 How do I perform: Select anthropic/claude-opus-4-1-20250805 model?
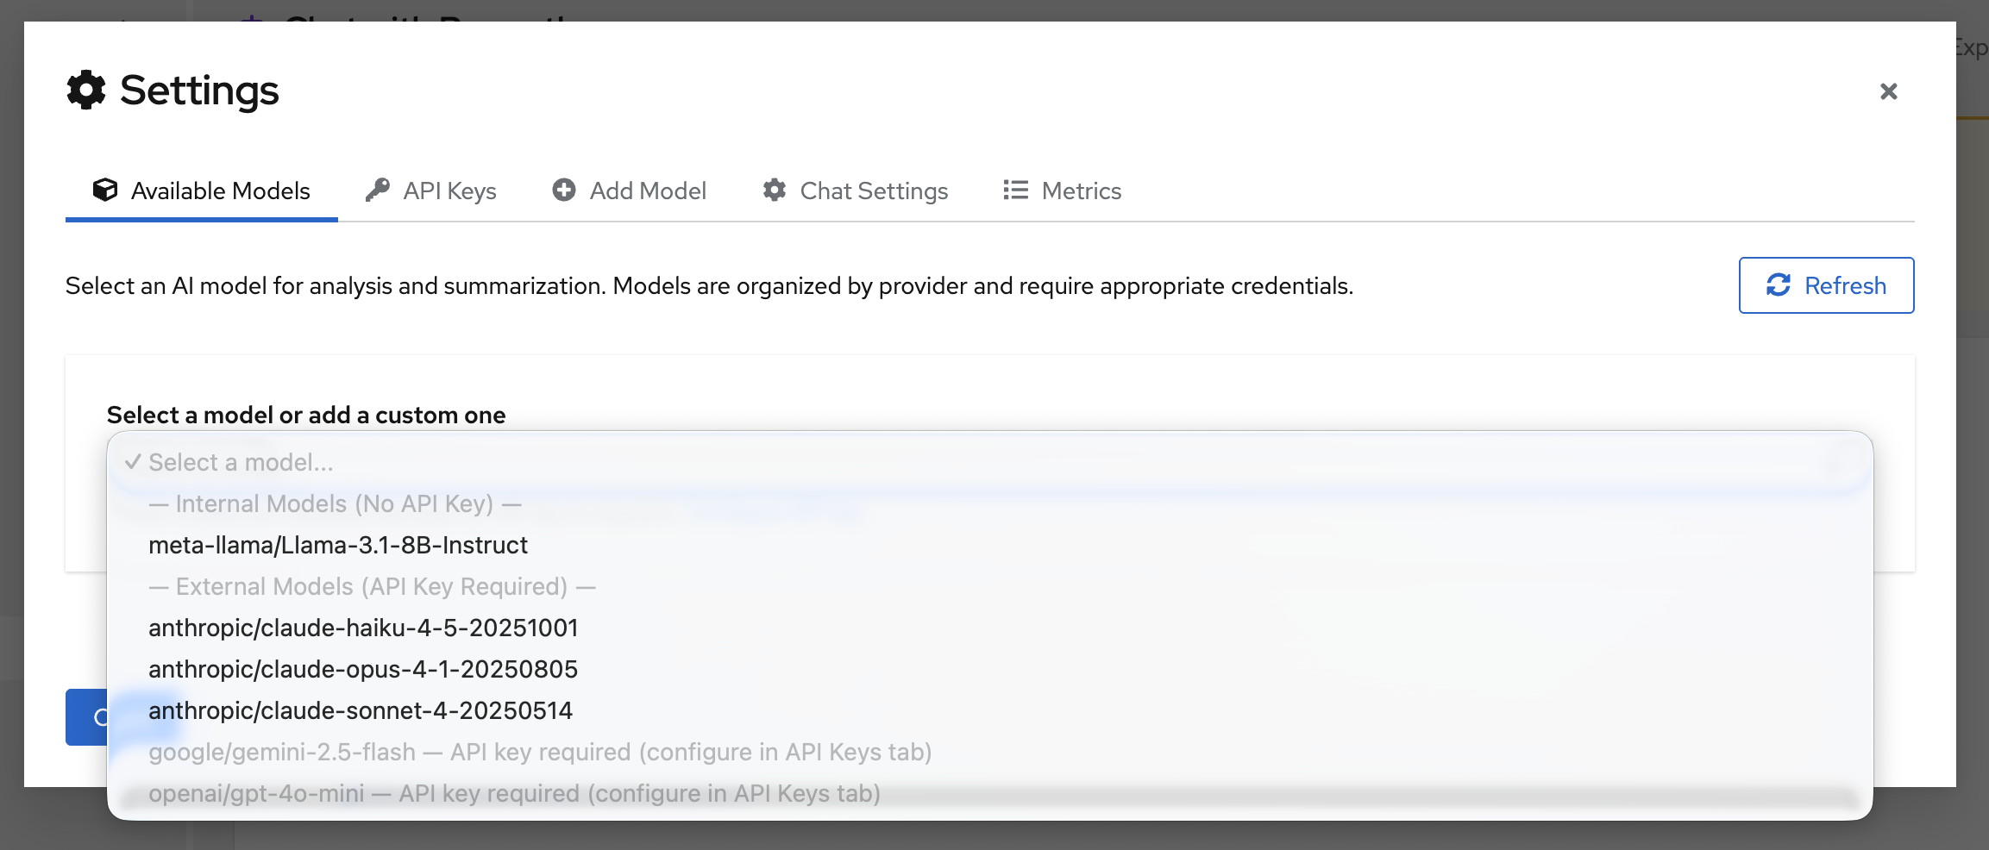click(363, 669)
